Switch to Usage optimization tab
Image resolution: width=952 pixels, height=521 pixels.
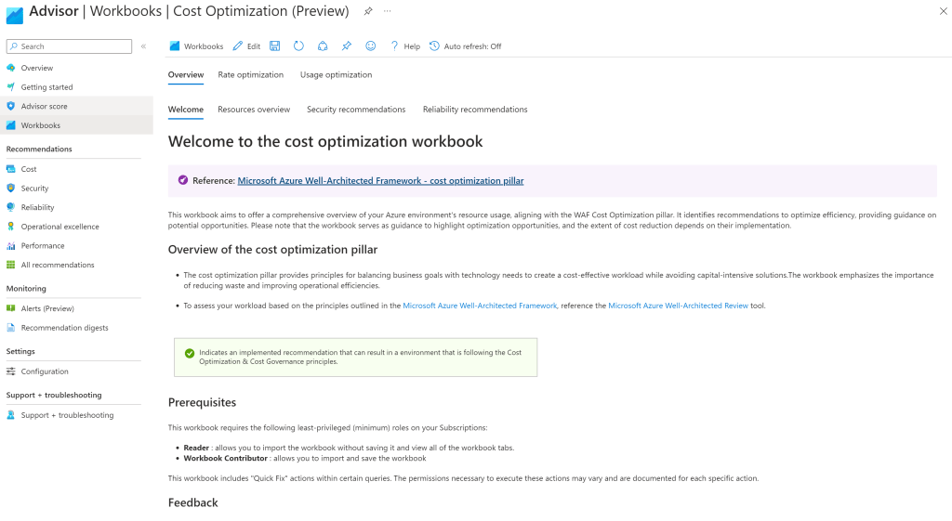click(x=336, y=74)
